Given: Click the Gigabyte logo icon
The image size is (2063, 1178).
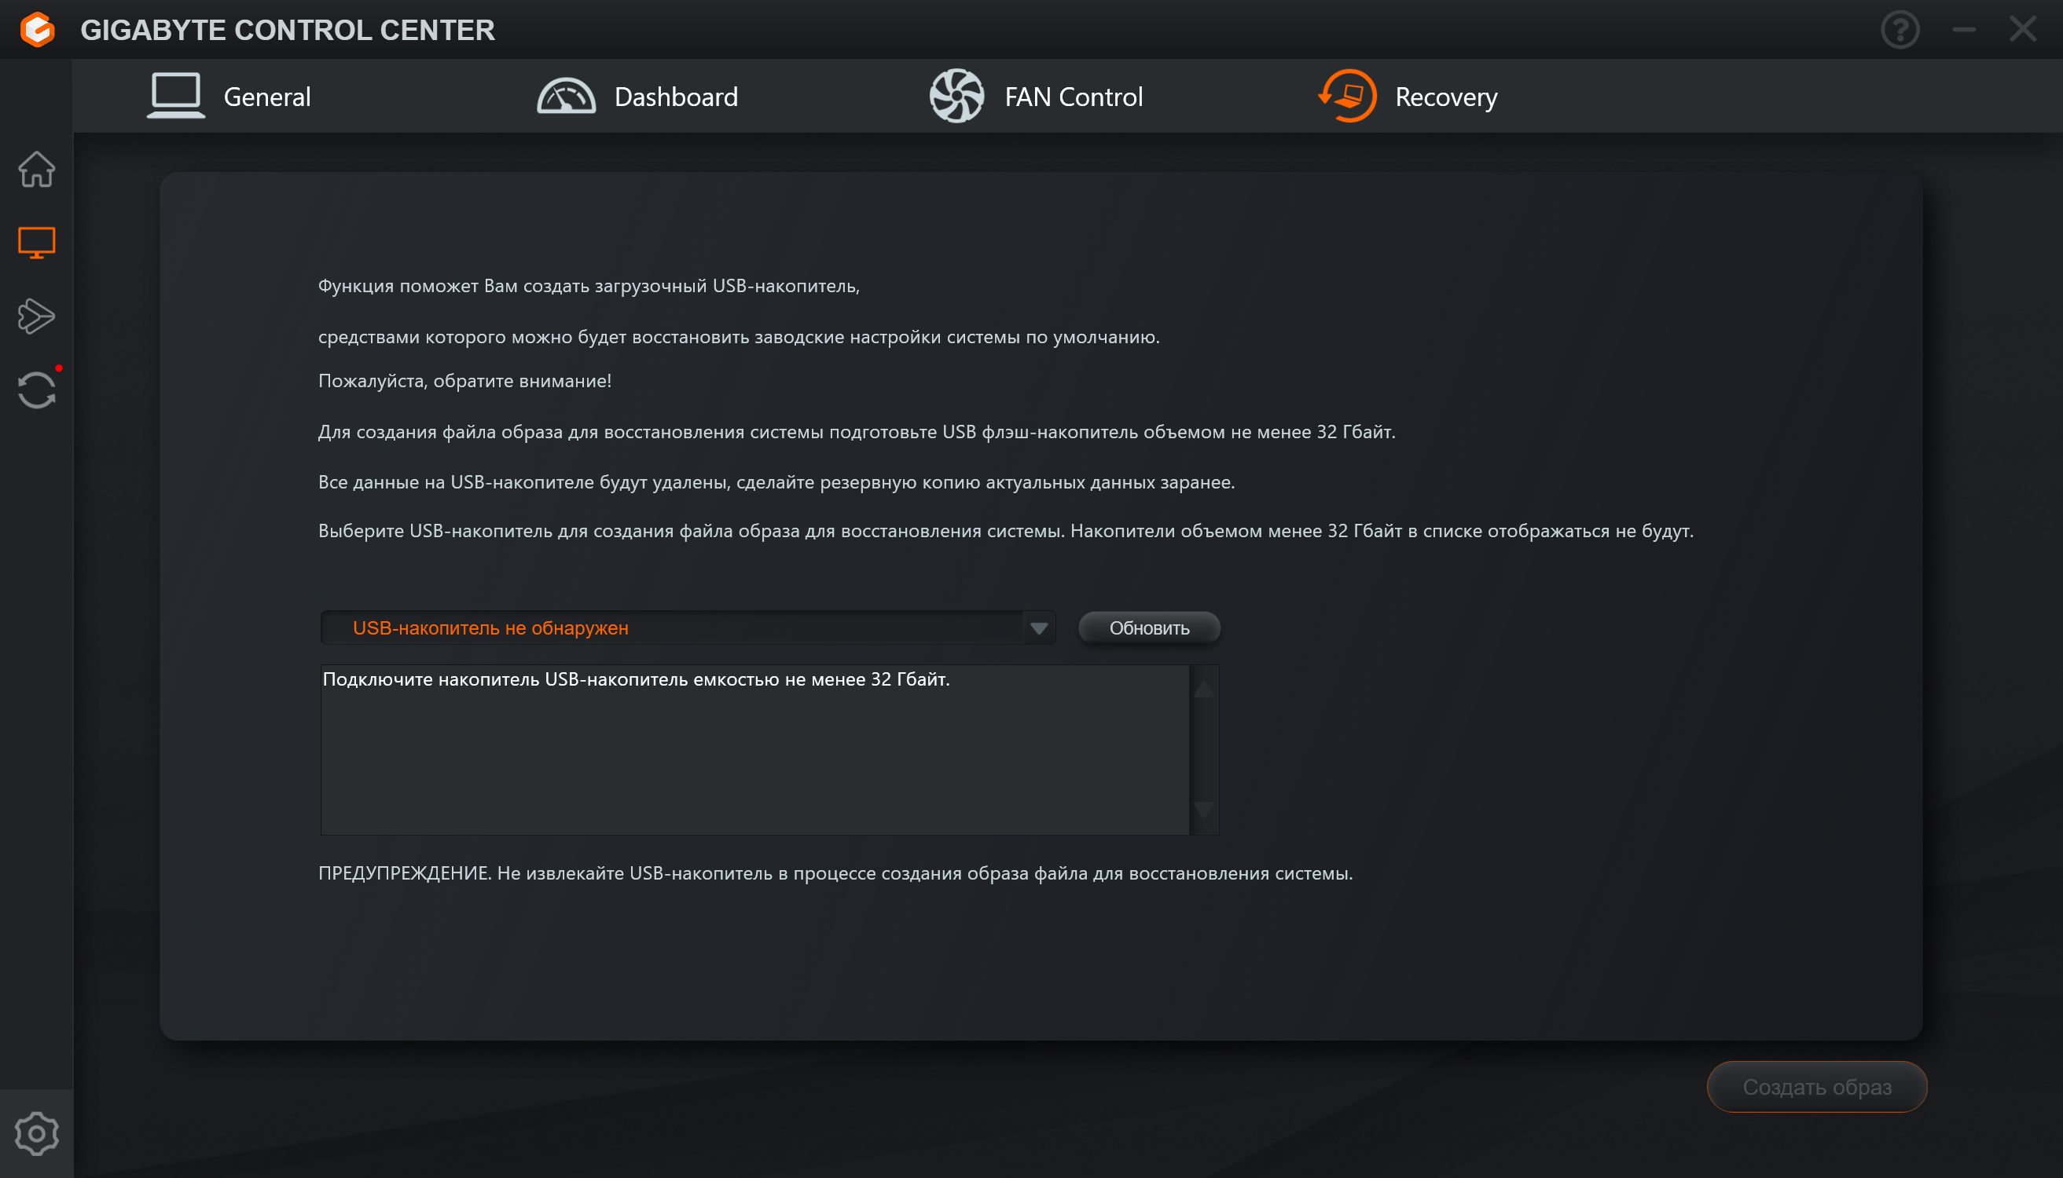Looking at the screenshot, I should pyautogui.click(x=37, y=30).
